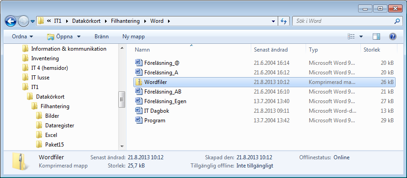Click the search magnifier icon
407x178 pixels.
pyautogui.click(x=397, y=21)
